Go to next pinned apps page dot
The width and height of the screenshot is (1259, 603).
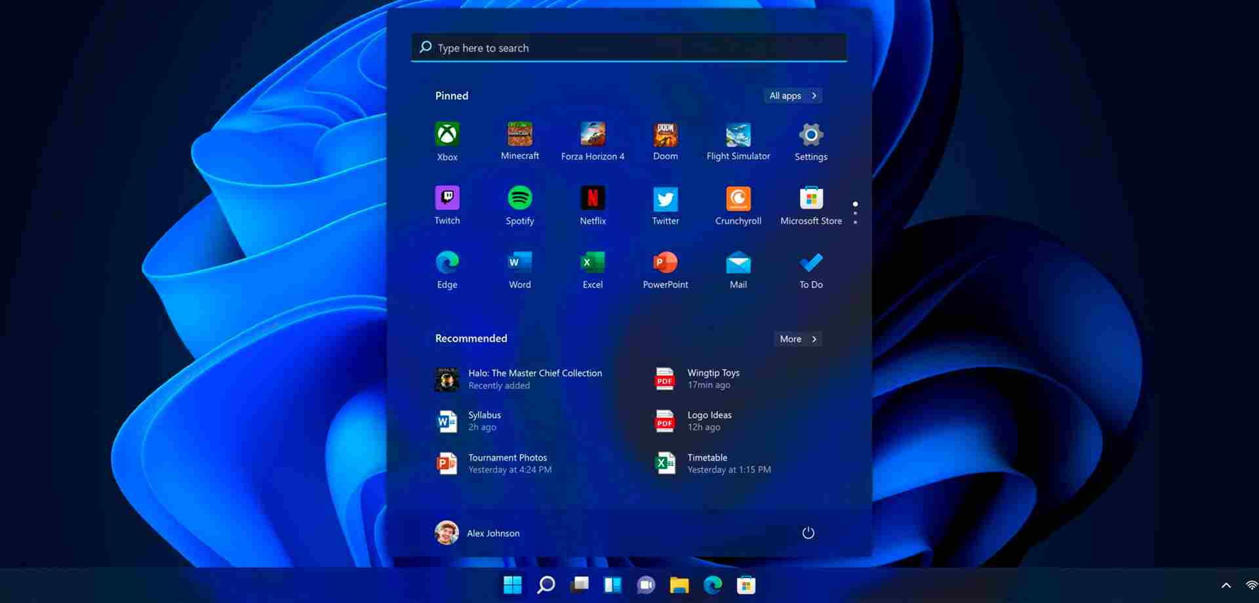[855, 213]
